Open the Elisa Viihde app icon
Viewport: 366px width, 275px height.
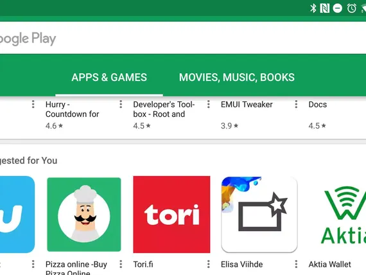point(259,215)
